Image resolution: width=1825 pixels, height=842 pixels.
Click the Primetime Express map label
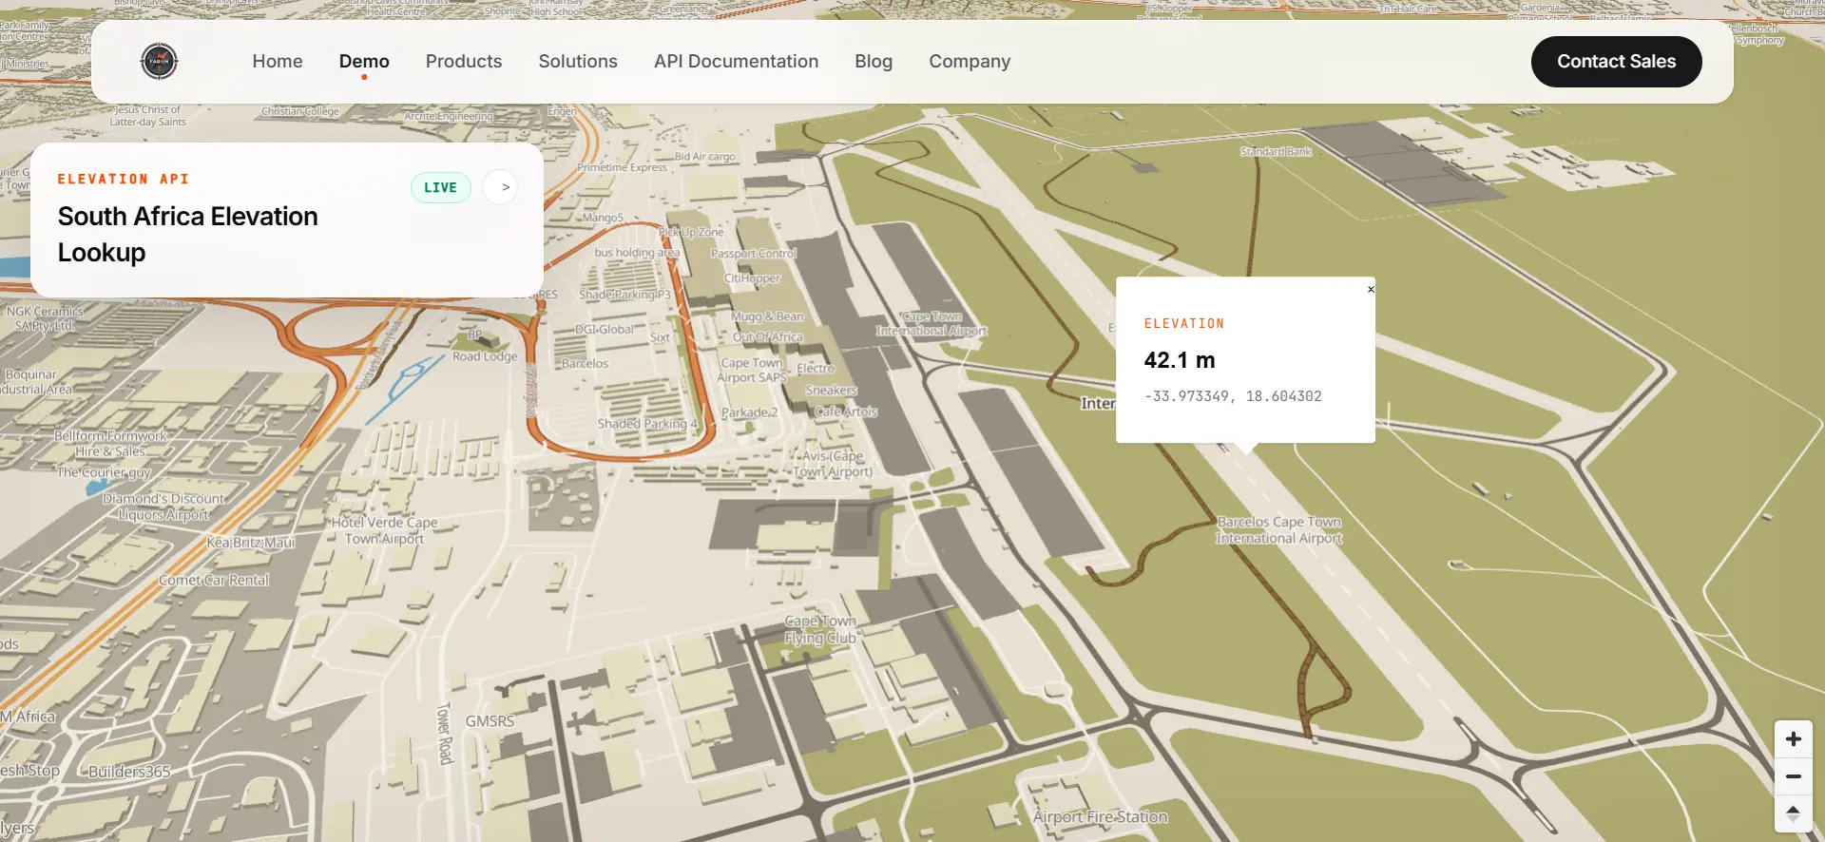coord(623,167)
